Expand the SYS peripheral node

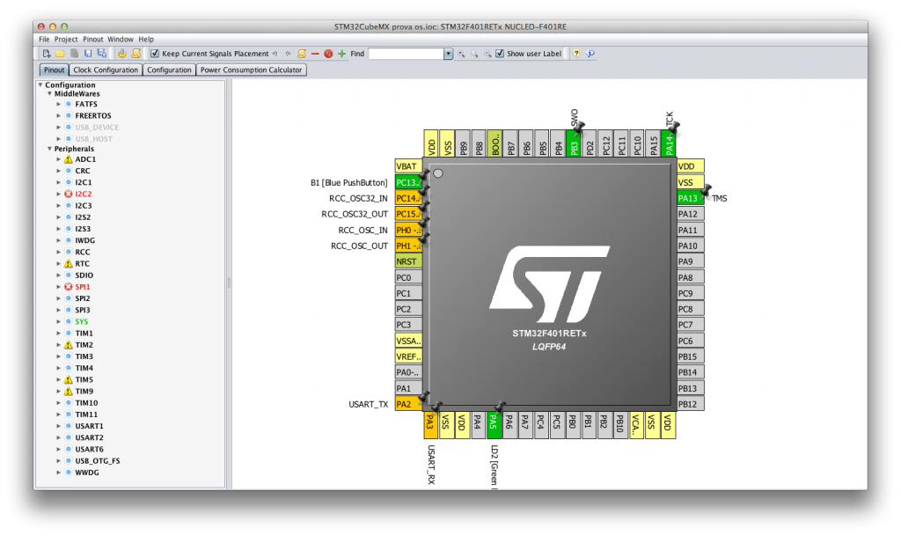pos(59,322)
